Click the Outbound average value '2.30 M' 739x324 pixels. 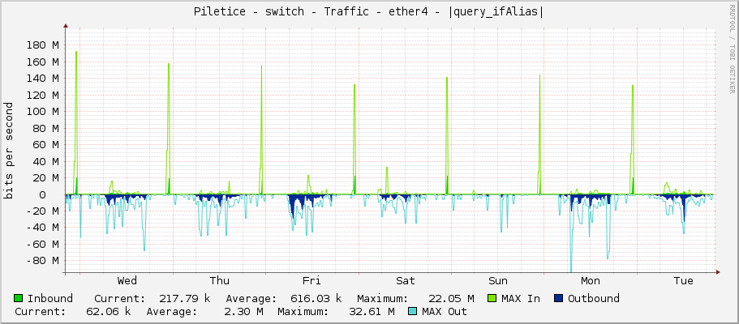244,311
